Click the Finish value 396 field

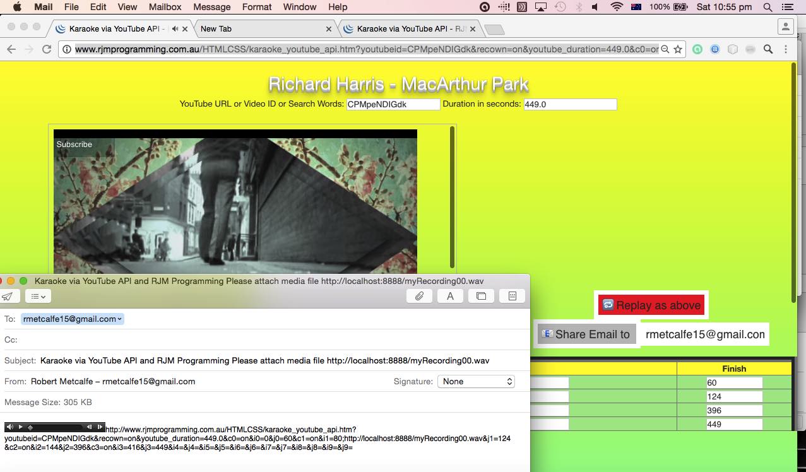[734, 410]
